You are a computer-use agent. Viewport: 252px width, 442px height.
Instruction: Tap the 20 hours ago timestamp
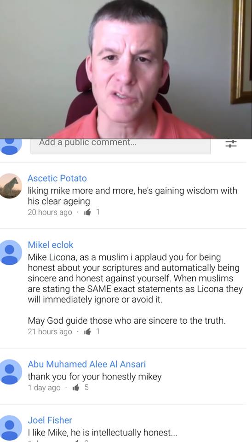(50, 212)
